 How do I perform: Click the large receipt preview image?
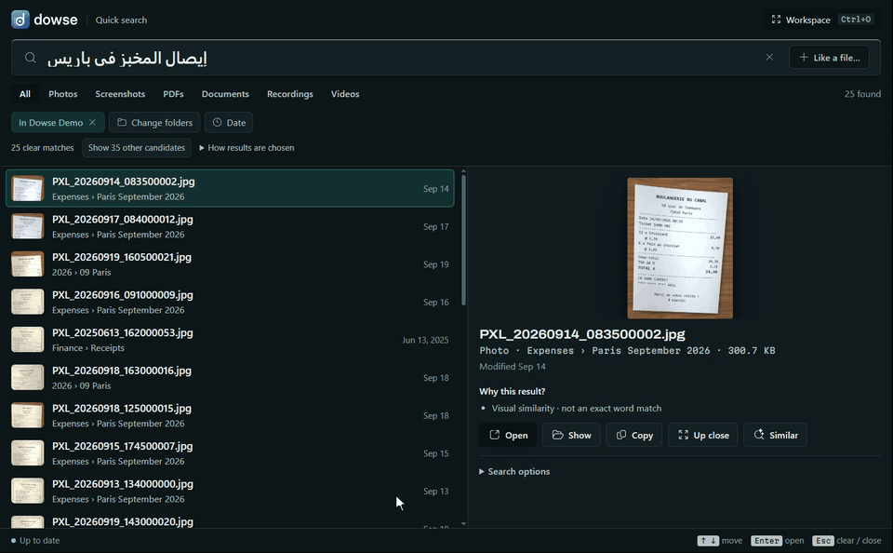pos(680,248)
